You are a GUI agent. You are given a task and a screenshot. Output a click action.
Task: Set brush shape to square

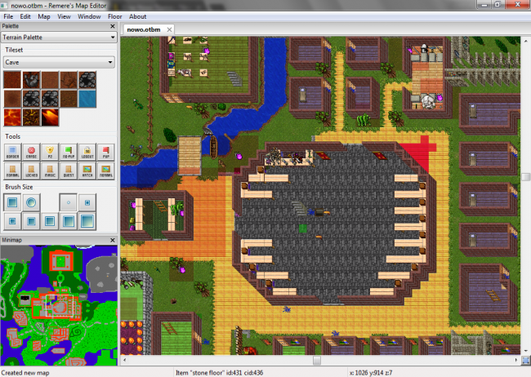(12, 202)
